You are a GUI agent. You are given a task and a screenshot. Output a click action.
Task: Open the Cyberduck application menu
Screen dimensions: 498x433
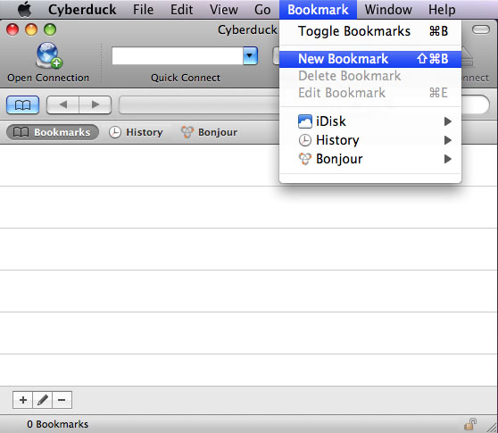coord(82,10)
